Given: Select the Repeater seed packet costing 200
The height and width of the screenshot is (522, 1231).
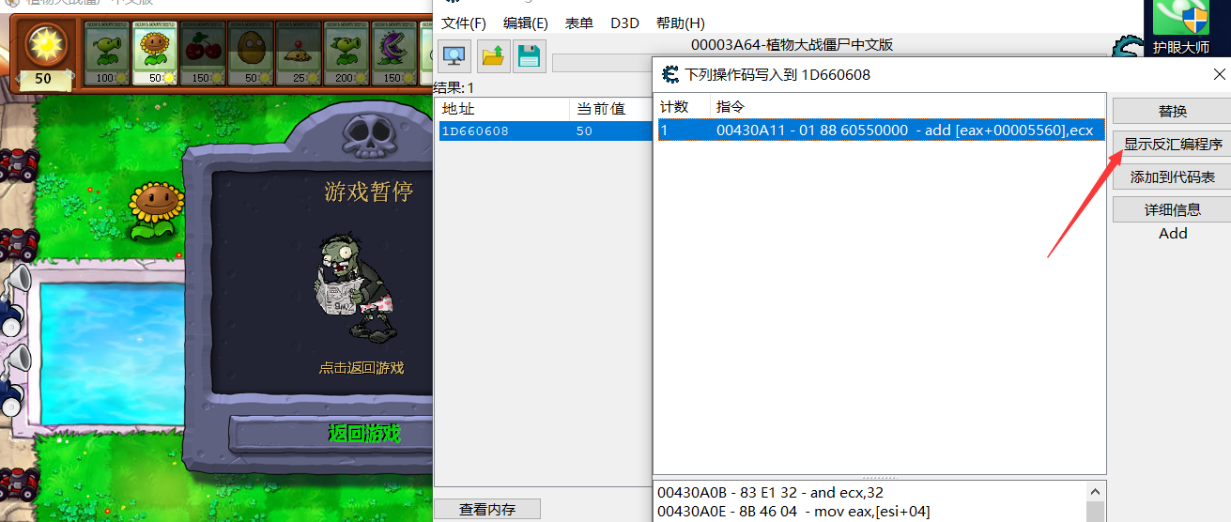Looking at the screenshot, I should (x=345, y=53).
